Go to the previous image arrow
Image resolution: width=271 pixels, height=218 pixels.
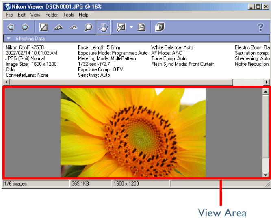(11, 27)
